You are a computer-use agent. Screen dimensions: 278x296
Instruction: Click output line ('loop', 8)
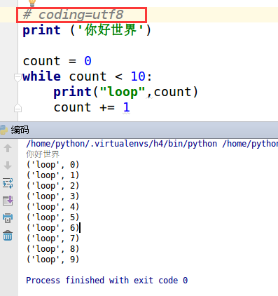(53, 249)
